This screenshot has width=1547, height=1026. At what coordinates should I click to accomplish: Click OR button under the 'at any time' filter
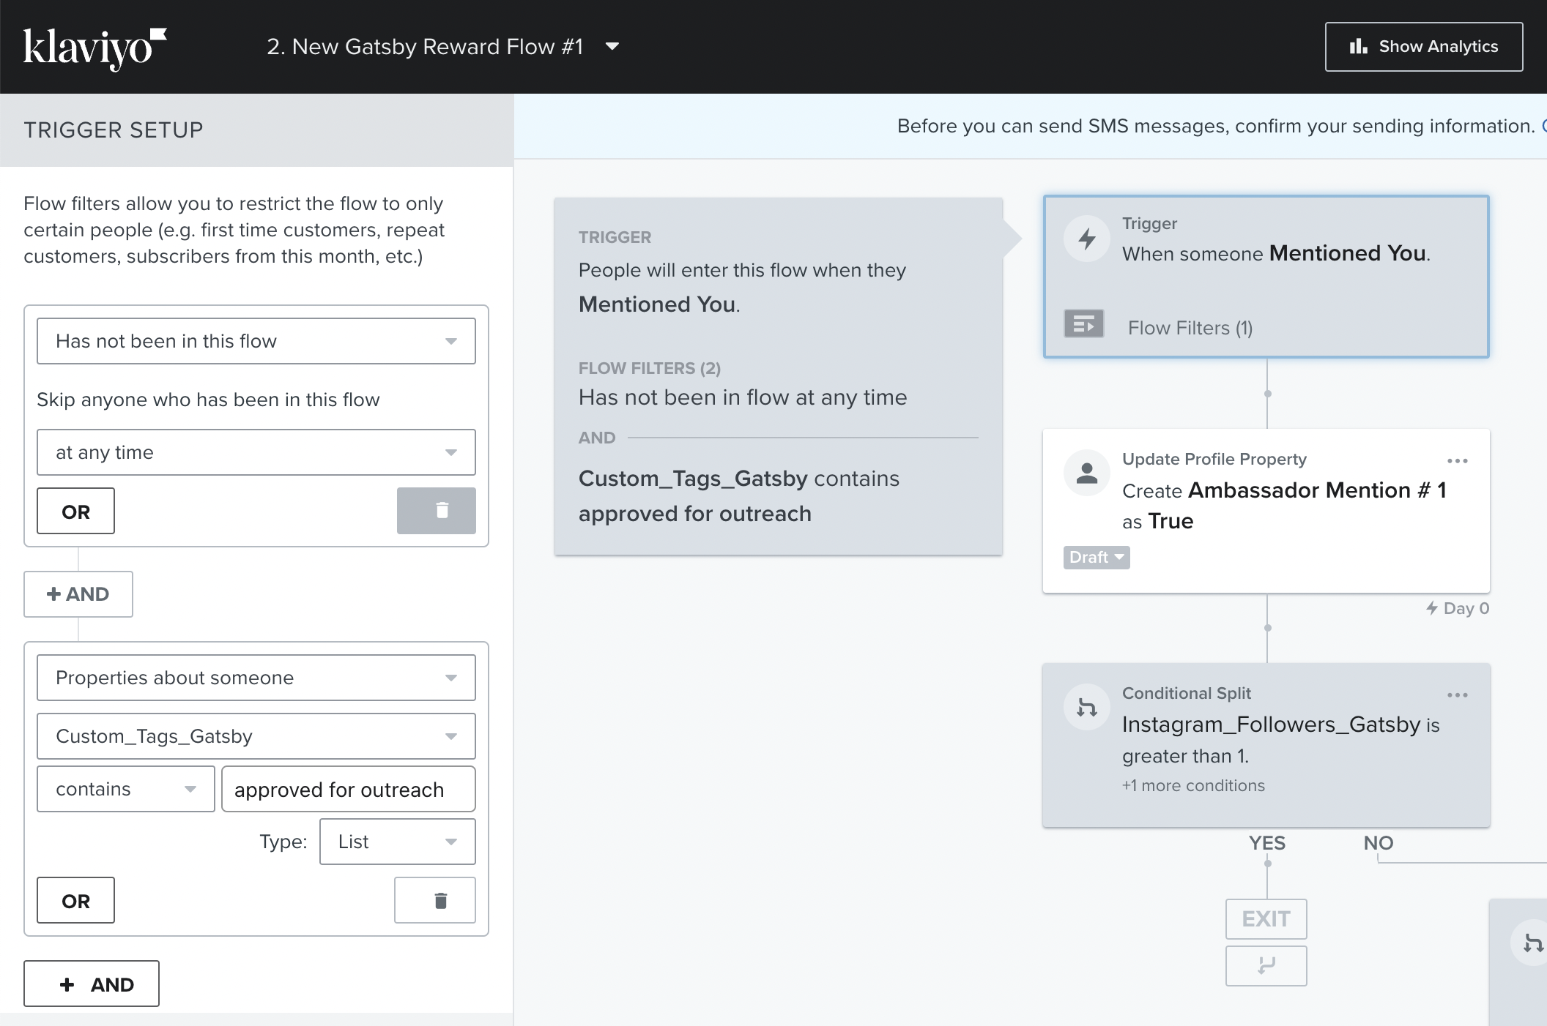pyautogui.click(x=75, y=511)
